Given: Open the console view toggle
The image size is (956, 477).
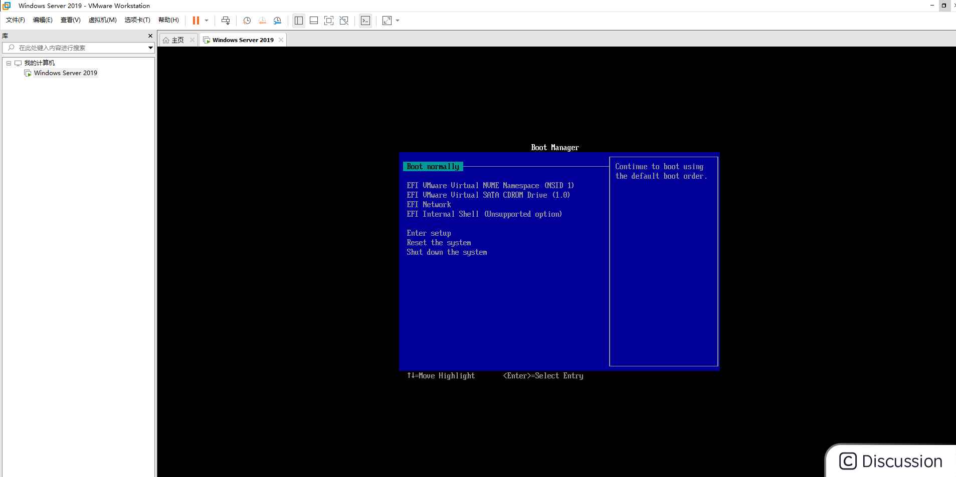Looking at the screenshot, I should point(365,21).
